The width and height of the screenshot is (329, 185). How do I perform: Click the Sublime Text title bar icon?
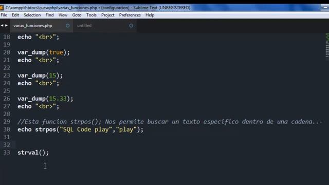tap(2, 8)
